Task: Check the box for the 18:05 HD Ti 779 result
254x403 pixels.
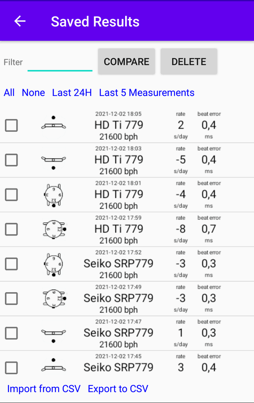Action: coord(12,125)
